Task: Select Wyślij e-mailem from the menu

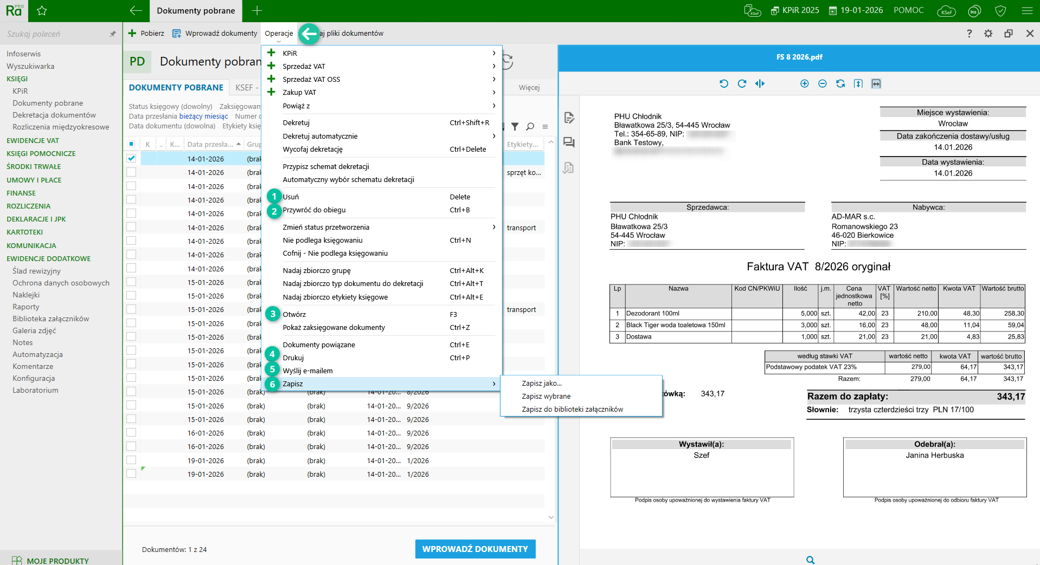Action: (x=307, y=371)
